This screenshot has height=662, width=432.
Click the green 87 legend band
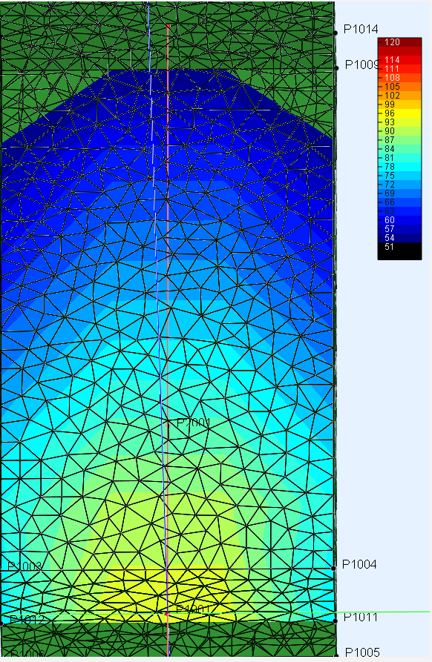click(400, 140)
